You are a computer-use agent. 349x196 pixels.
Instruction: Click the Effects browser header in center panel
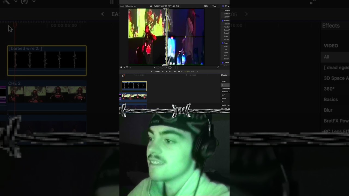[x=224, y=75]
